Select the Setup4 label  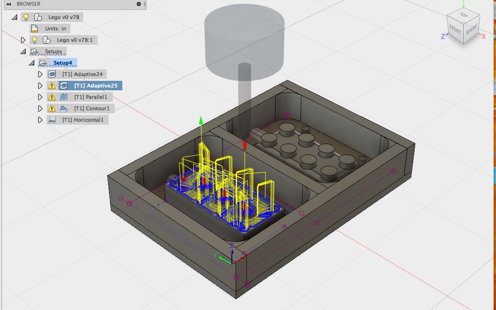(63, 63)
